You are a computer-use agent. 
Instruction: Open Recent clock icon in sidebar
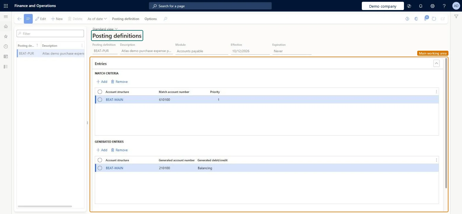pyautogui.click(x=6, y=47)
